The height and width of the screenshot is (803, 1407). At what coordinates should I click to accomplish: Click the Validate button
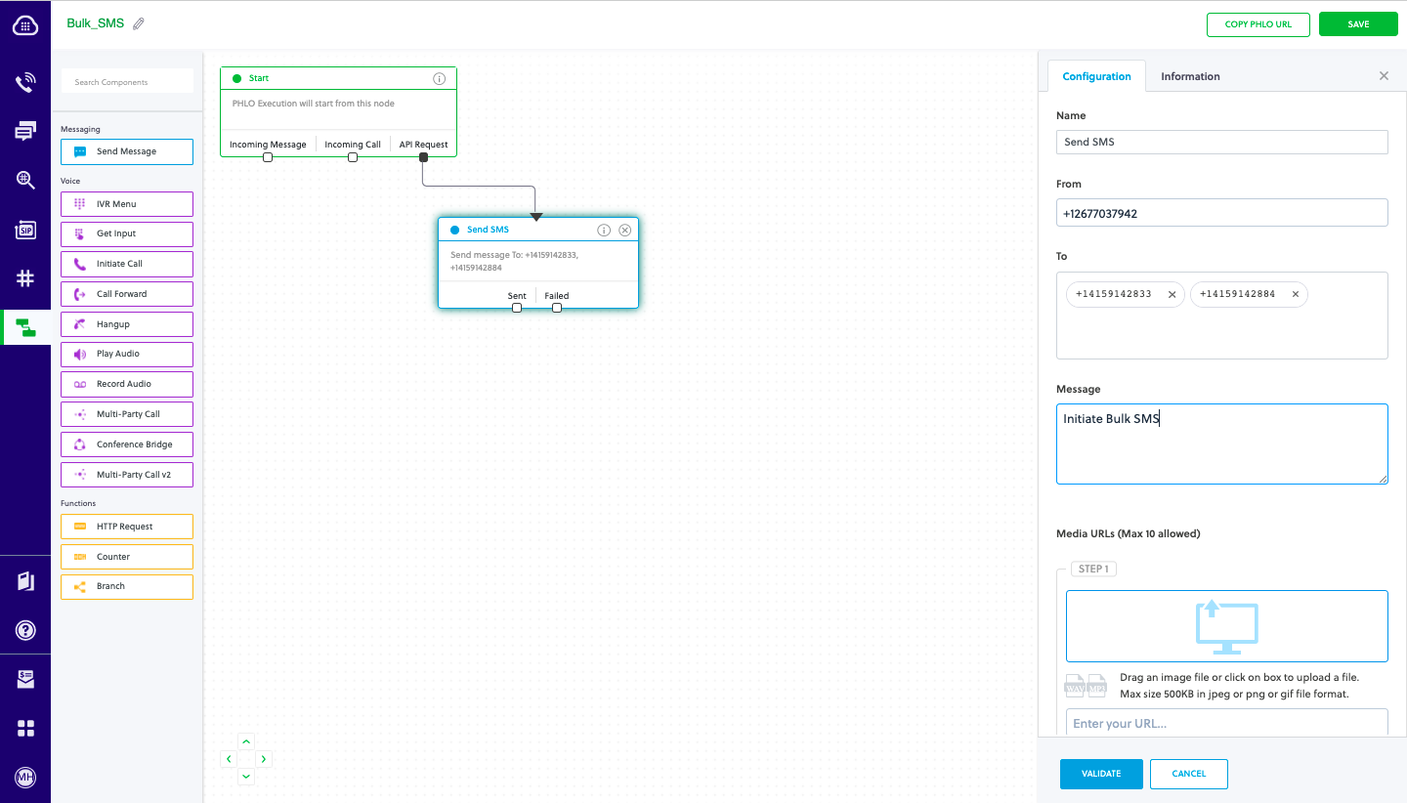(1100, 774)
